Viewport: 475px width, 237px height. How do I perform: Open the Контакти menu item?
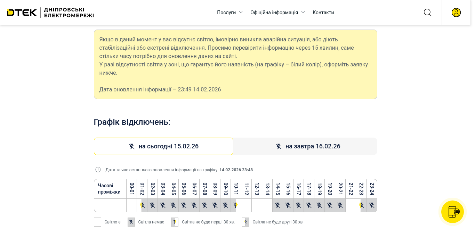pyautogui.click(x=323, y=13)
